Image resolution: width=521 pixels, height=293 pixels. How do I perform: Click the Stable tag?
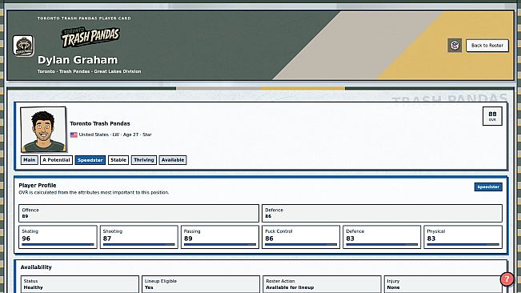click(x=118, y=160)
